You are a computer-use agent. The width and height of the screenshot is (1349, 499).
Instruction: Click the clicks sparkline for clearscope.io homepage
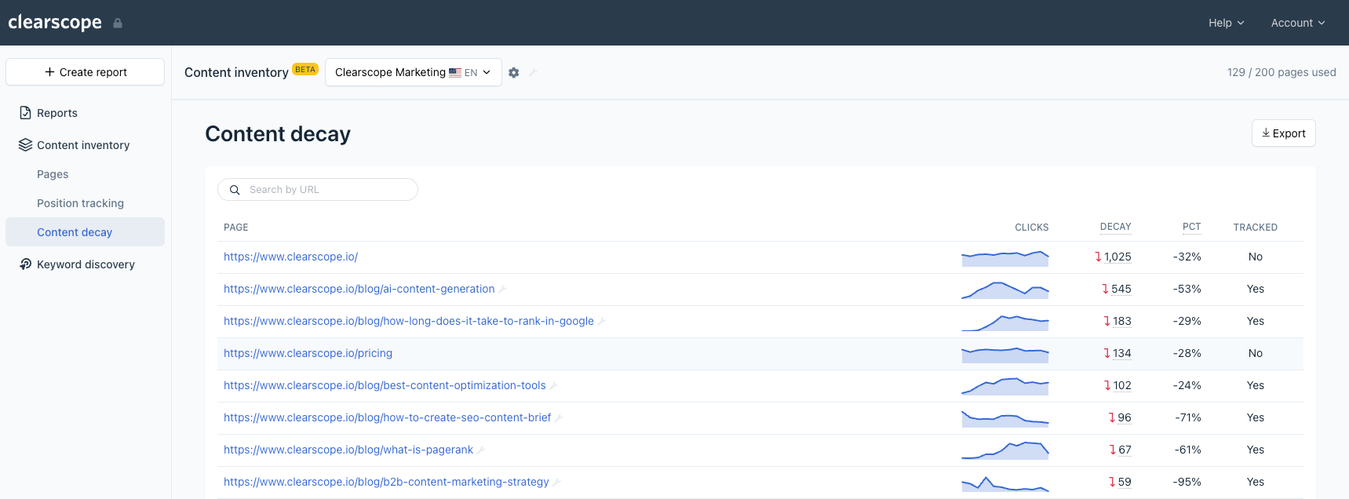(1005, 258)
